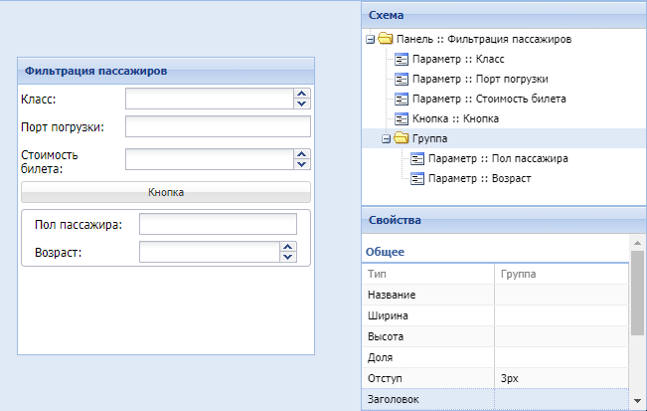Edit the Название property value cell

[562, 295]
